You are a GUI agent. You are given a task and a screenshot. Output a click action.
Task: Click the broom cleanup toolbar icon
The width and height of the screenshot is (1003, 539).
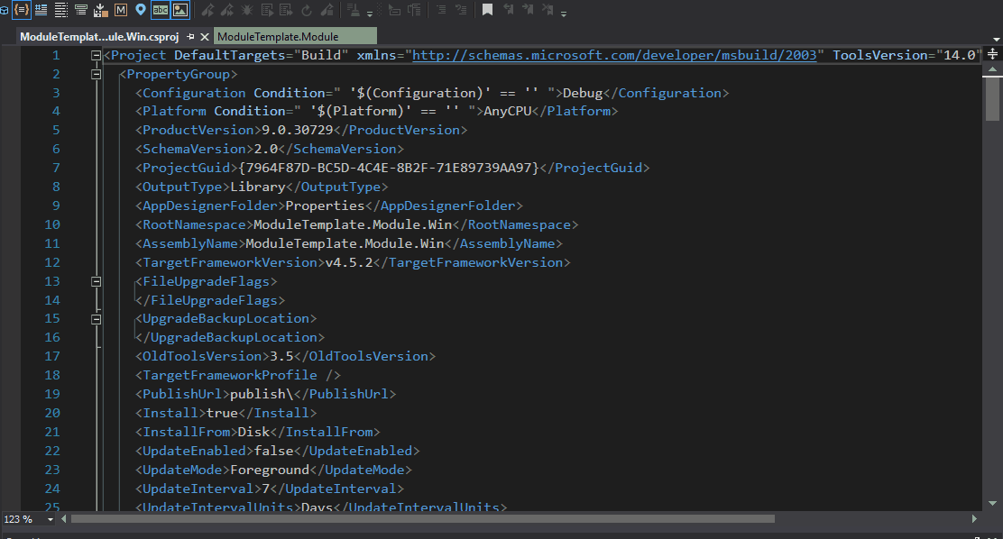353,10
